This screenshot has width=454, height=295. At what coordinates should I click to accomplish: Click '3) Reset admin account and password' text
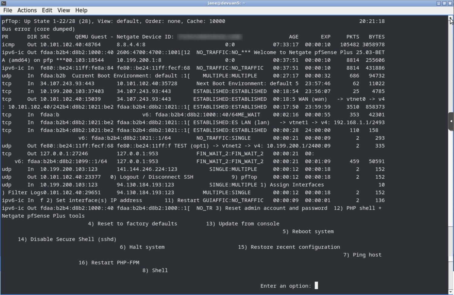pyautogui.click(x=272, y=208)
